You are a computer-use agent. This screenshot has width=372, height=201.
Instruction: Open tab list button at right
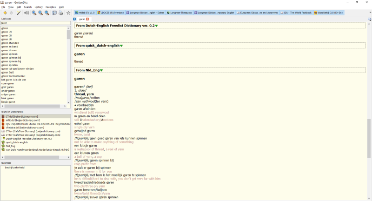click(x=370, y=19)
